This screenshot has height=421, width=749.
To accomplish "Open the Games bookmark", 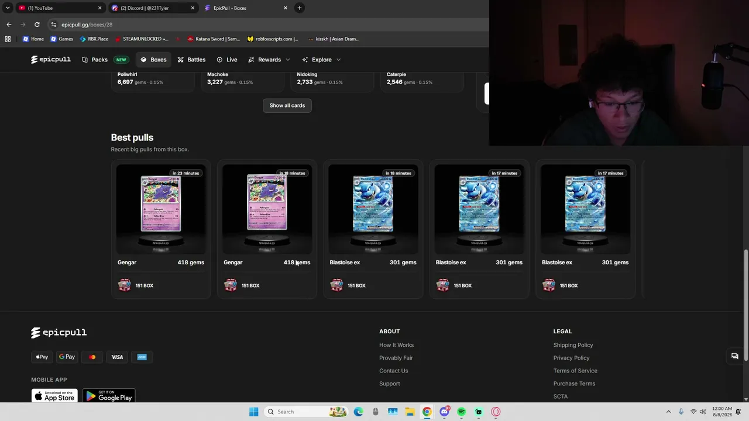I will [x=61, y=39].
